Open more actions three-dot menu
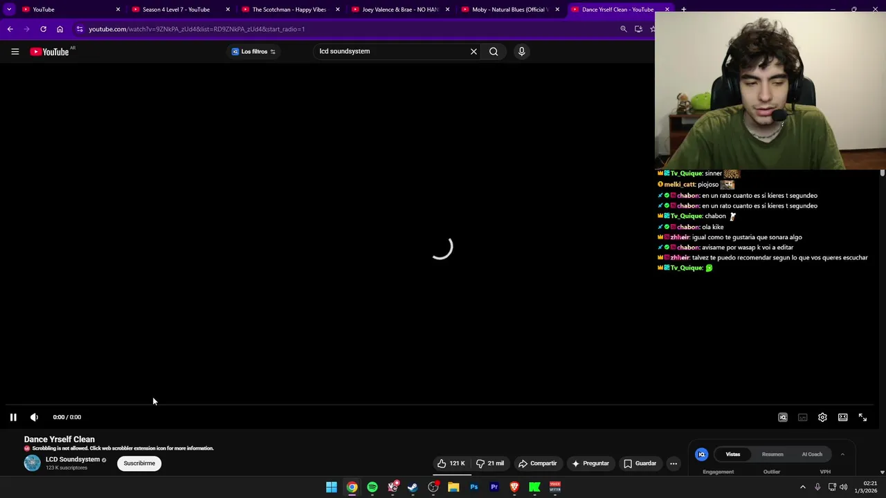Viewport: 886px width, 498px height. click(673, 463)
